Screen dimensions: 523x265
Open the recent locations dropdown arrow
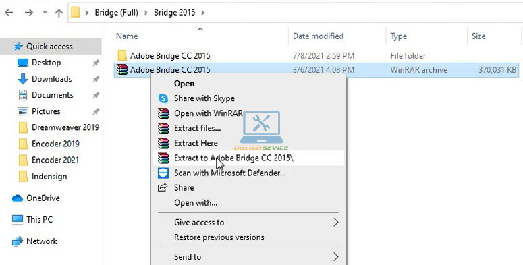45,13
